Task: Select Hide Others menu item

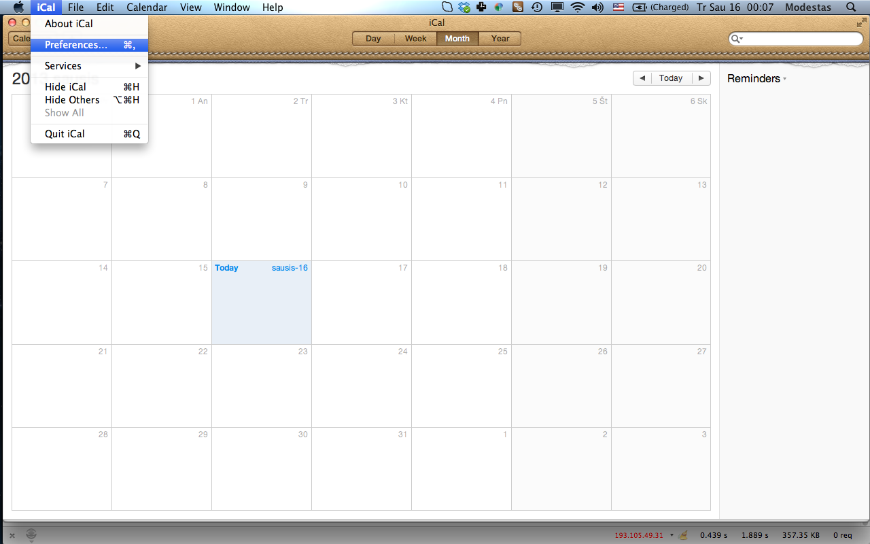Action: pos(89,100)
